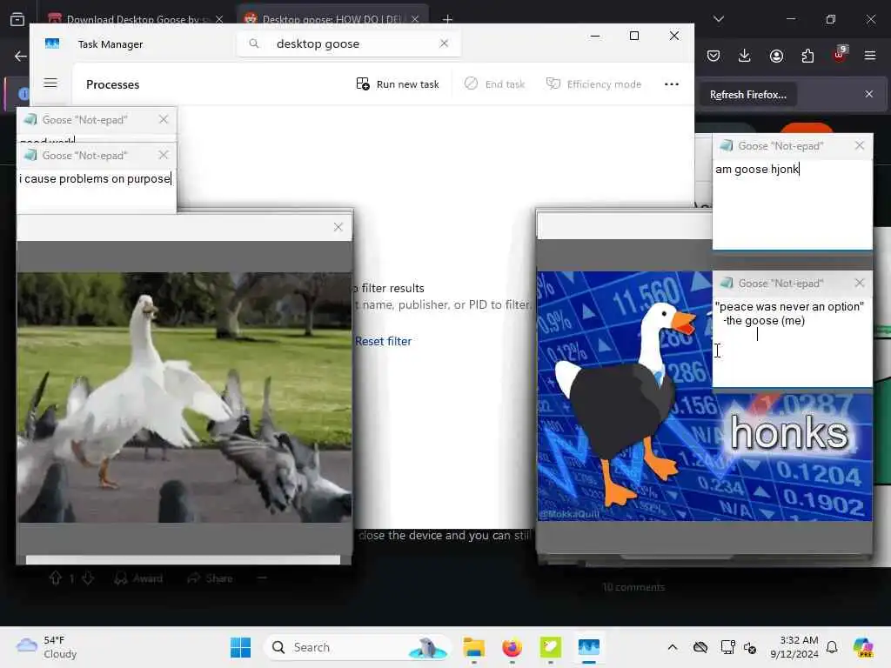The height and width of the screenshot is (668, 891).
Task: Switch to the Desktop goose: HOW DO I DEL tab
Action: [x=332, y=19]
